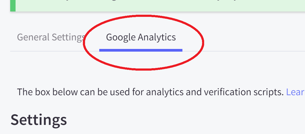Click the word "Google" in the tab
The image size is (305, 134).
click(x=121, y=37)
